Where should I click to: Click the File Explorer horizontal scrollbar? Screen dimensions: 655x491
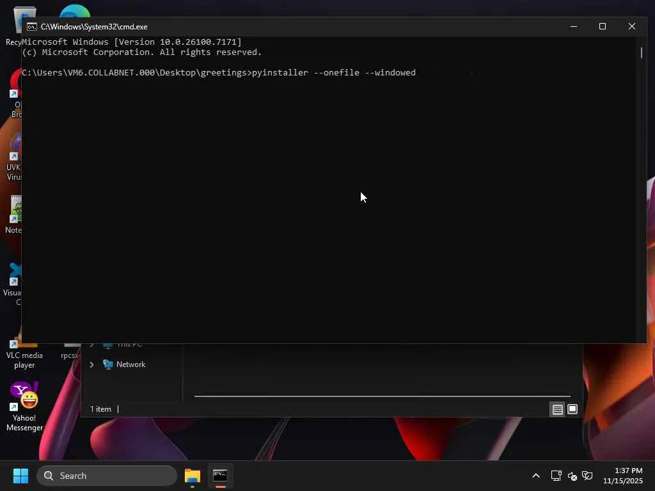(x=383, y=396)
